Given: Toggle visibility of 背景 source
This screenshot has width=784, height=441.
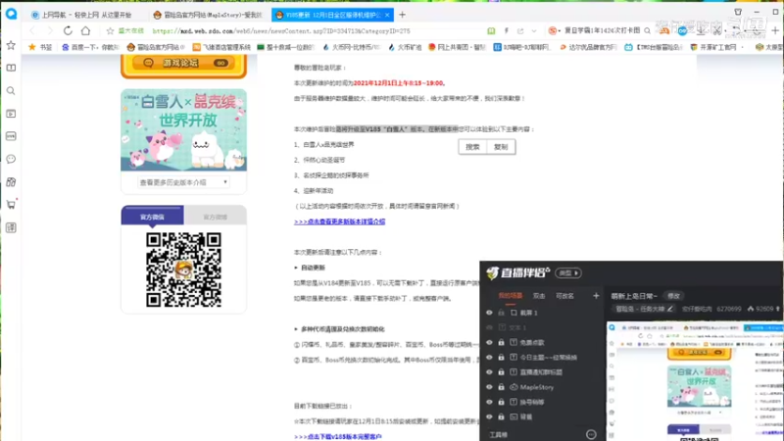Looking at the screenshot, I should click(x=489, y=417).
